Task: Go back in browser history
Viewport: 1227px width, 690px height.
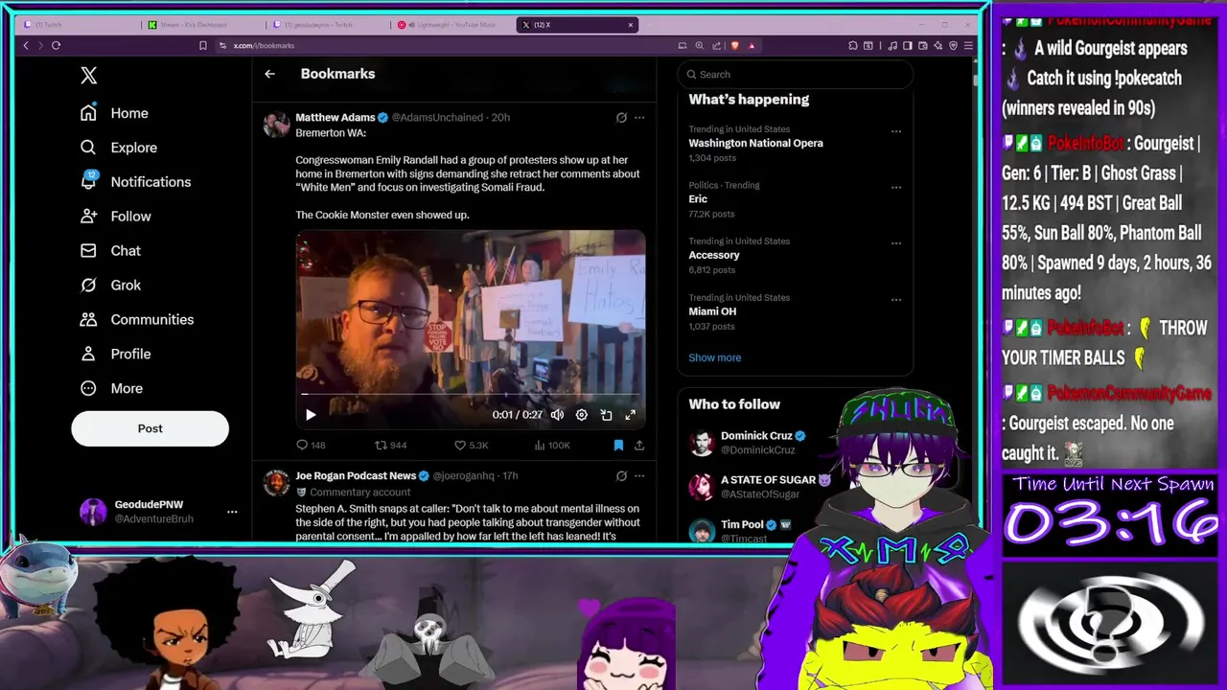Action: point(26,45)
